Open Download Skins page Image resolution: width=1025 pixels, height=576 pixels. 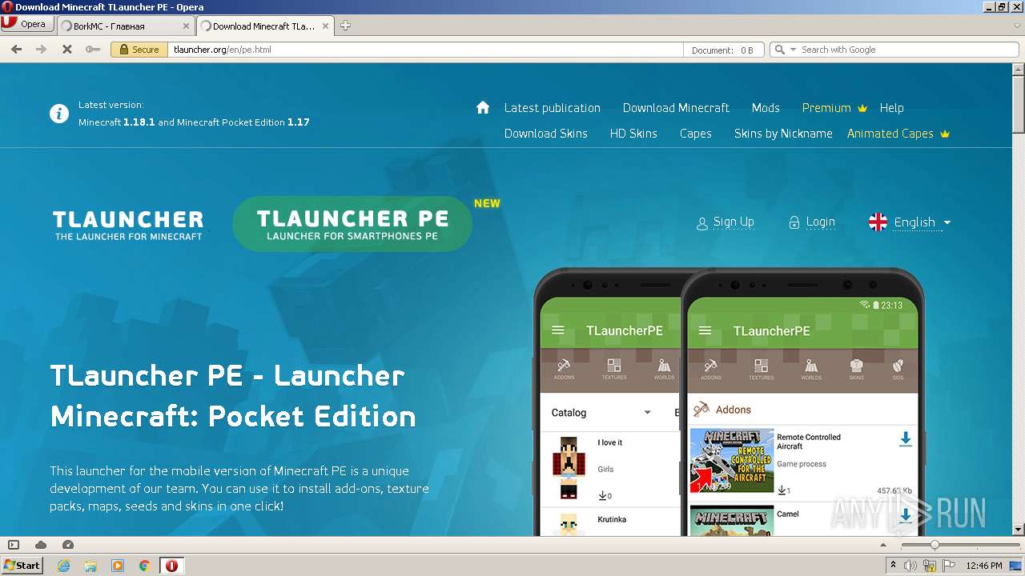pos(545,134)
